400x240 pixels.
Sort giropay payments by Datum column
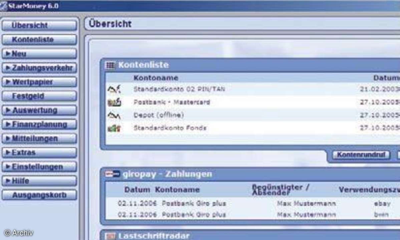pyautogui.click(x=137, y=190)
